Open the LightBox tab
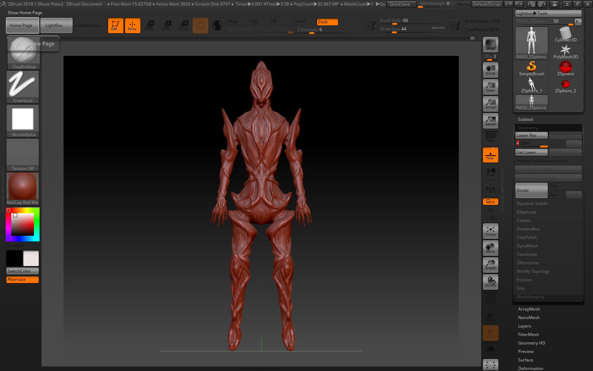The height and width of the screenshot is (371, 593). pos(56,25)
